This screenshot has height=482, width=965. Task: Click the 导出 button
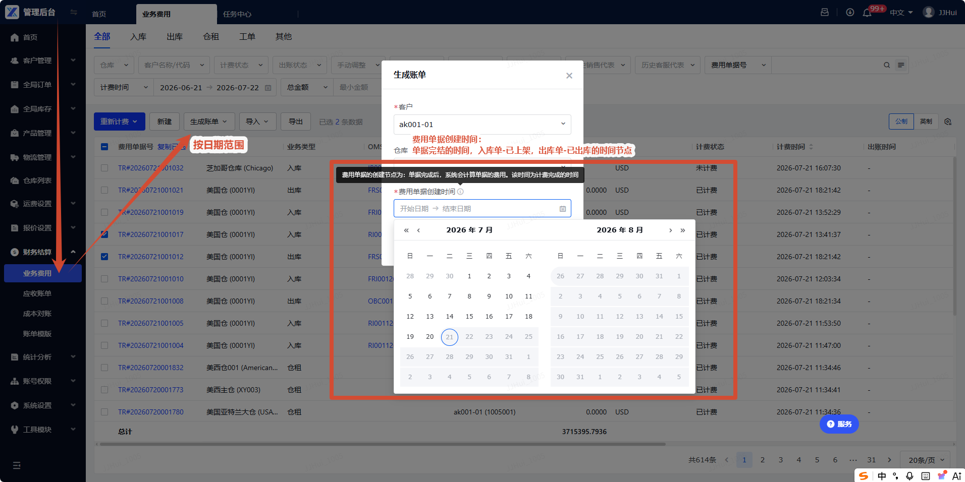296,122
